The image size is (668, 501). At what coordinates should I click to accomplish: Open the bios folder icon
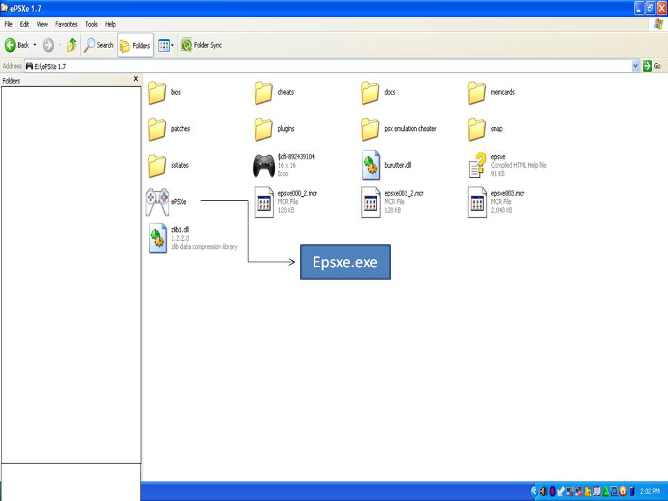tap(157, 93)
